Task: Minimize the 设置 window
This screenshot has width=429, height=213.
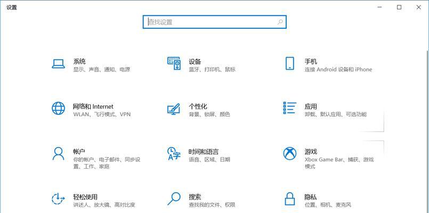Action: tap(380, 7)
